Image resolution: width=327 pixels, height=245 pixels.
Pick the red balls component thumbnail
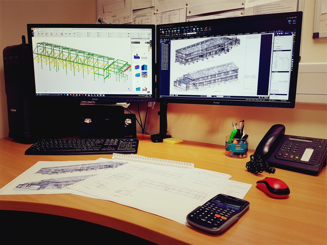tap(145, 90)
